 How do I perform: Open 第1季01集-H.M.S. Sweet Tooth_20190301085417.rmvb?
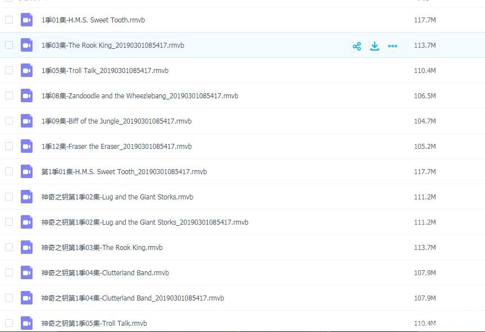(x=123, y=172)
